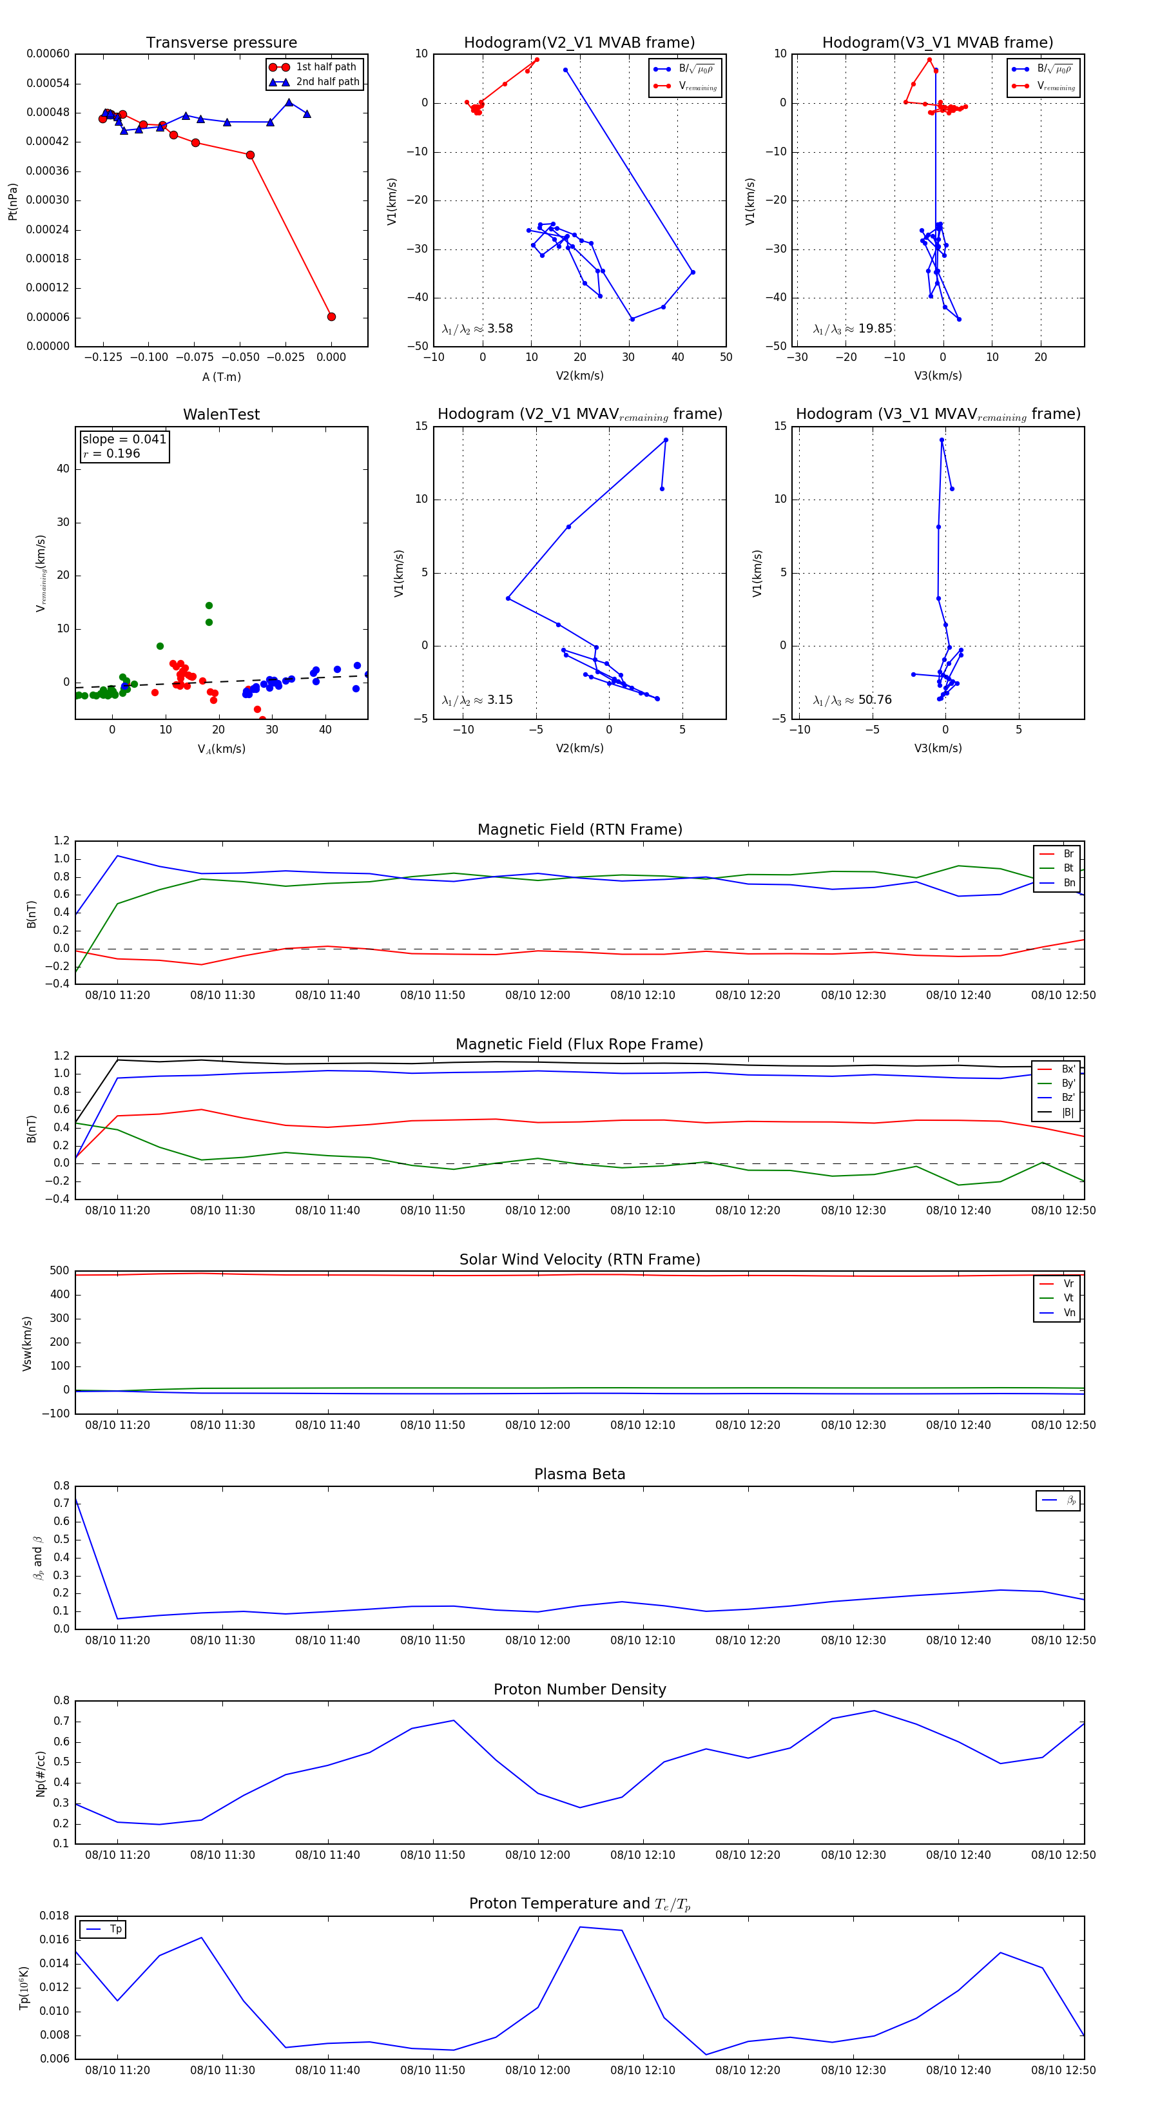
Task: Click the Solar Wind Velocity (RTN Frame) title
Action: click(x=579, y=1259)
